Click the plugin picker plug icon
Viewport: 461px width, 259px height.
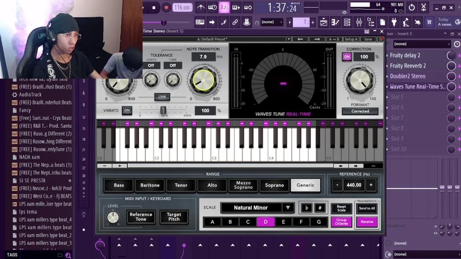pos(394,22)
